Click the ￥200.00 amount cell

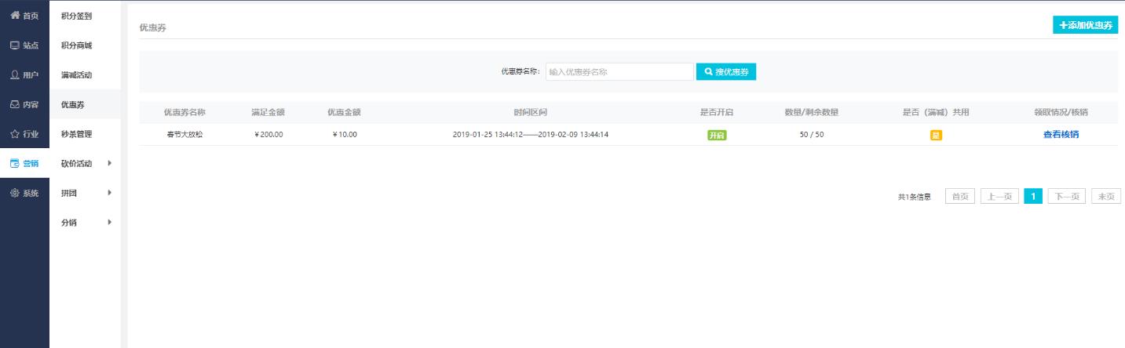click(268, 134)
